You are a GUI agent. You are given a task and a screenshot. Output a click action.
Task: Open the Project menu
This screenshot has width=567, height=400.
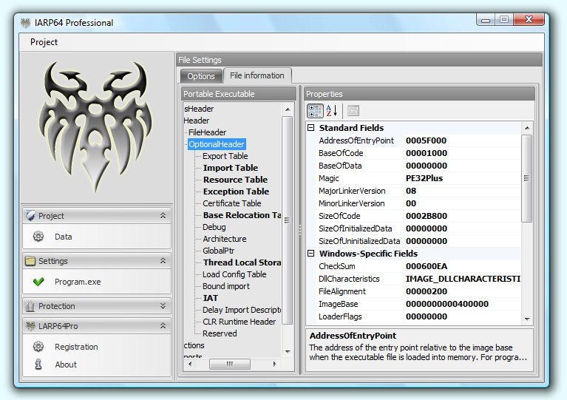[44, 42]
